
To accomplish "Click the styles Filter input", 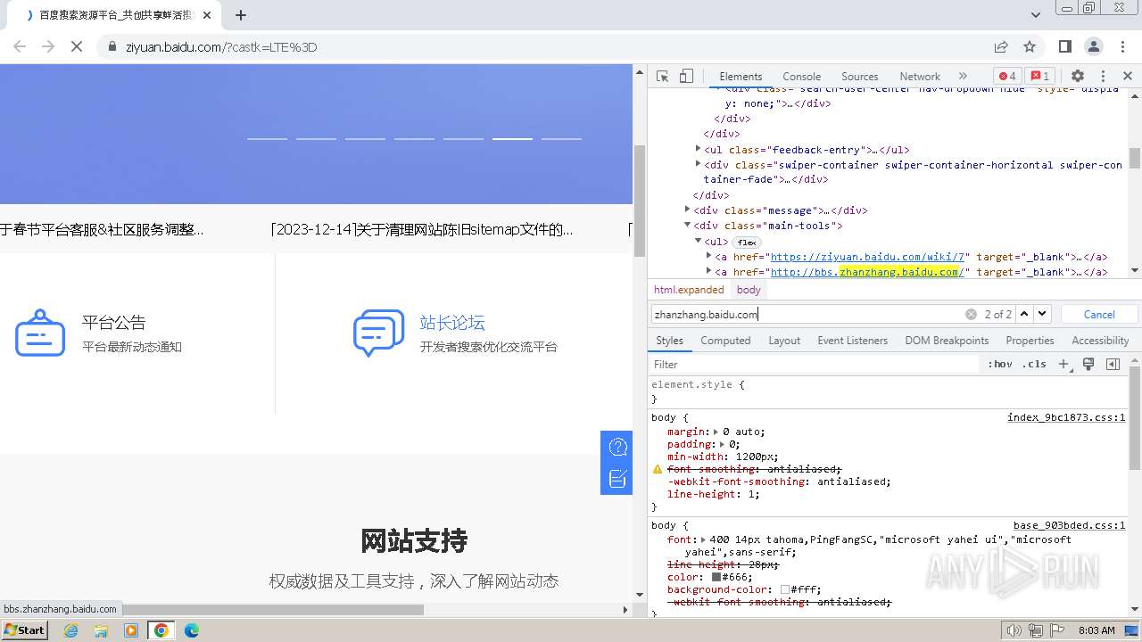I will coord(815,364).
